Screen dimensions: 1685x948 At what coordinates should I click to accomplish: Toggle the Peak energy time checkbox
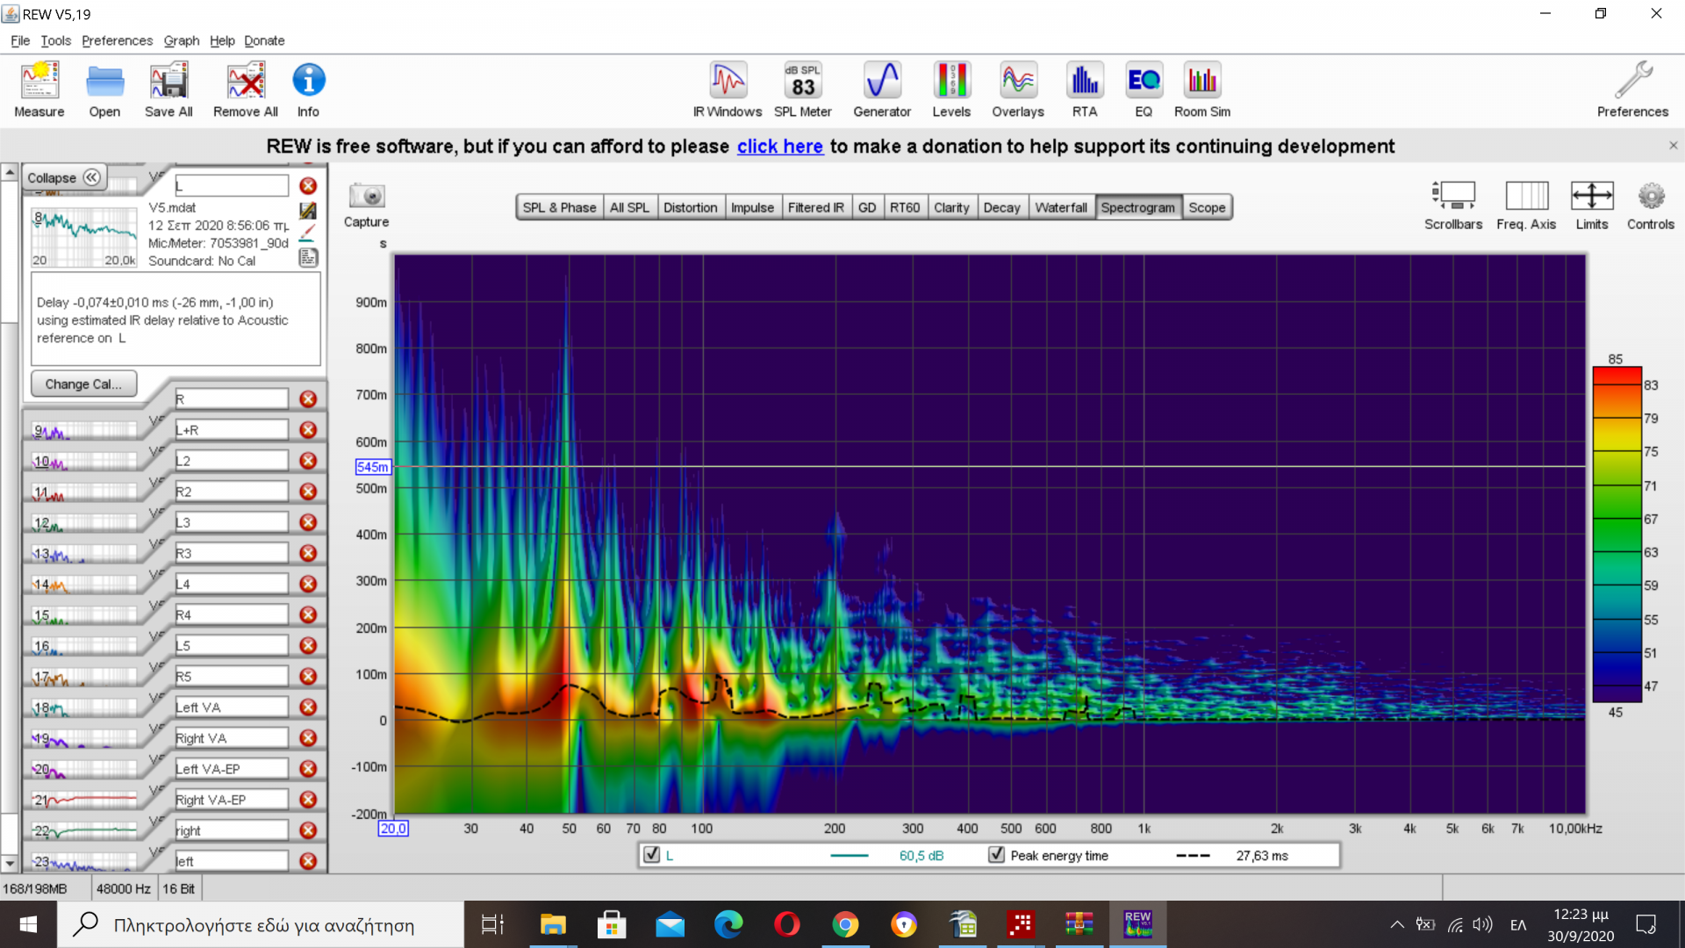pos(996,854)
